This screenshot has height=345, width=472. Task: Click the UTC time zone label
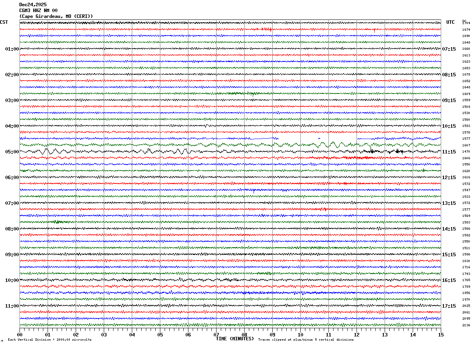[x=451, y=22]
